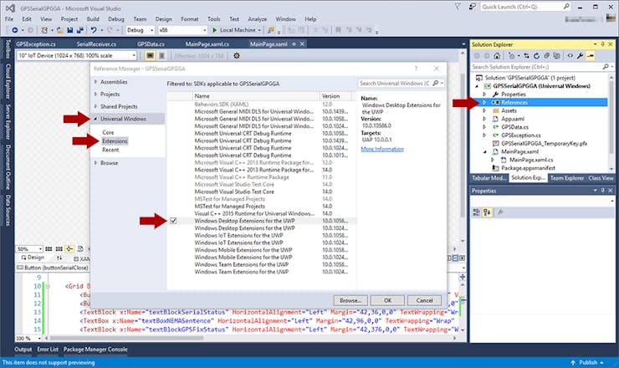Click the Show All Files icon in Solution Explorer
This screenshot has height=368, width=619.
click(x=556, y=56)
